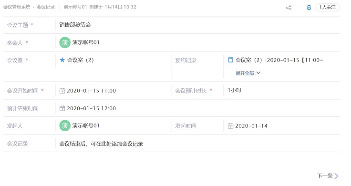
Task: Open 会议管理系统 breadcrumb link
Action: tap(17, 7)
